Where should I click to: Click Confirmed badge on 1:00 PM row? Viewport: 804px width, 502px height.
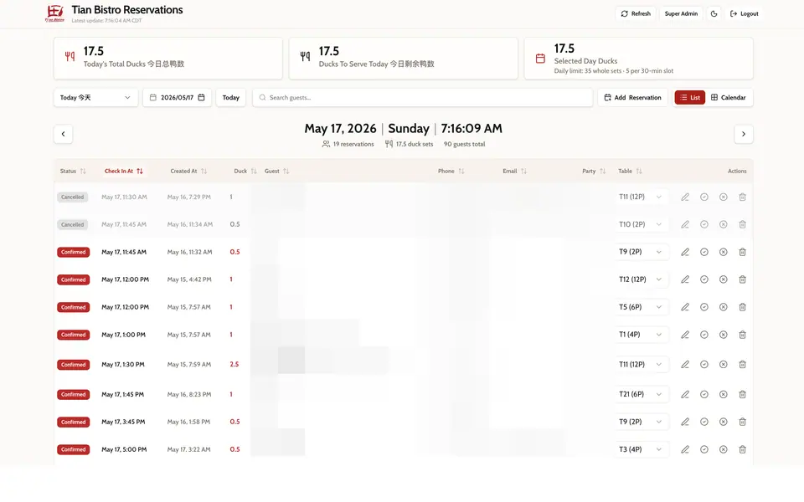point(74,335)
